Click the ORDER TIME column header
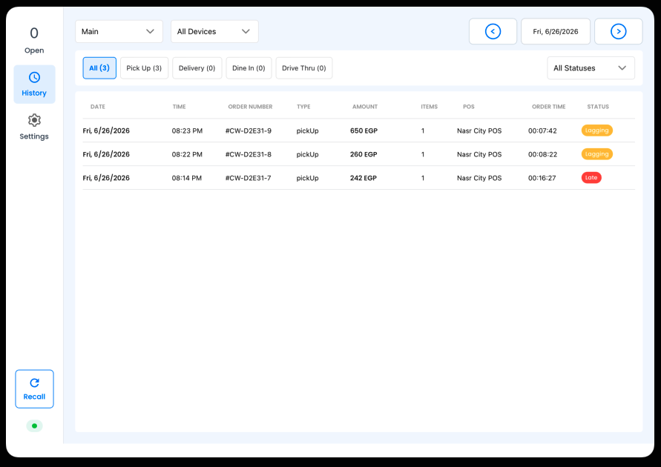The image size is (661, 467). [549, 107]
